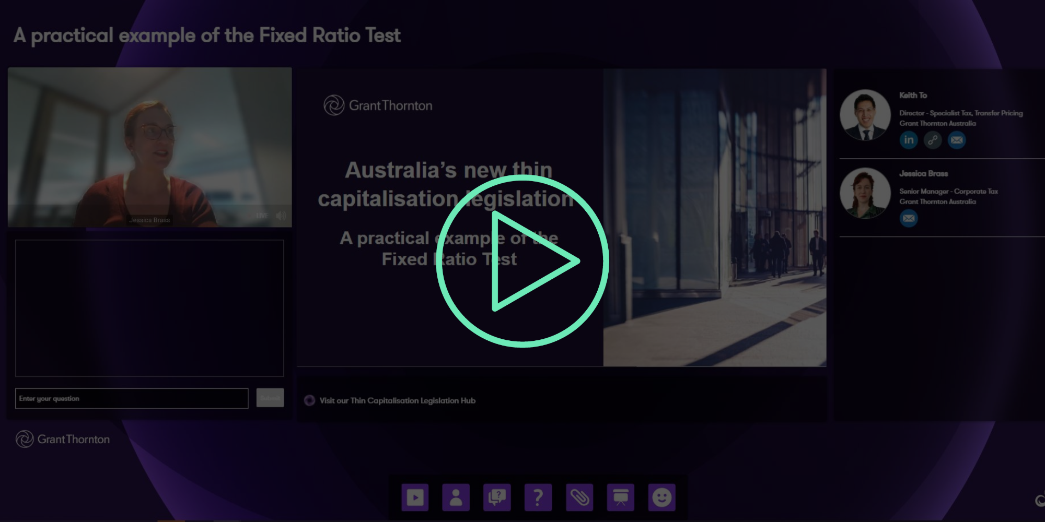Image resolution: width=1045 pixels, height=522 pixels.
Task: Open the Q&A chat bubbles icon
Action: [x=497, y=497]
